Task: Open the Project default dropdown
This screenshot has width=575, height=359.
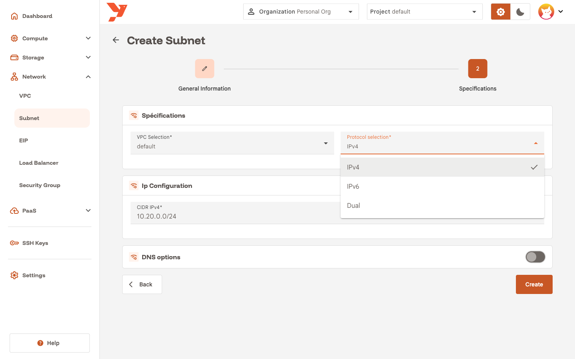Action: (425, 12)
